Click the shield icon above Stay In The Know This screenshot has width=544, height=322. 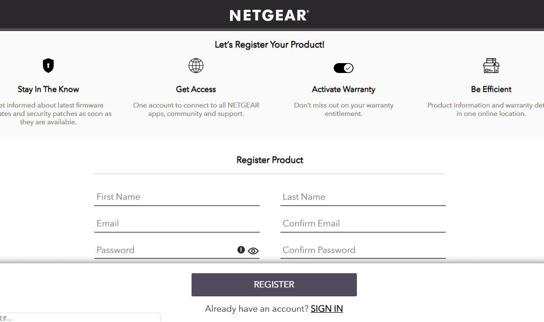(x=48, y=66)
